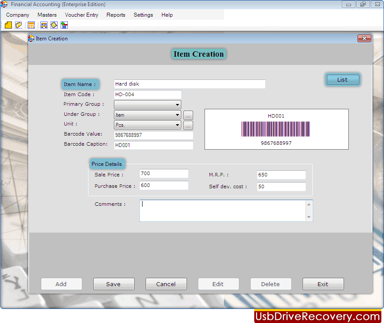This screenshot has width=384, height=323.
Task: Open the Settings menu
Action: coord(143,15)
